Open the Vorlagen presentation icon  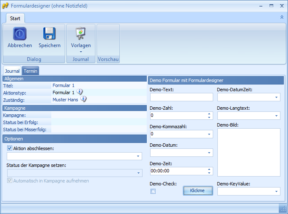tap(81, 33)
